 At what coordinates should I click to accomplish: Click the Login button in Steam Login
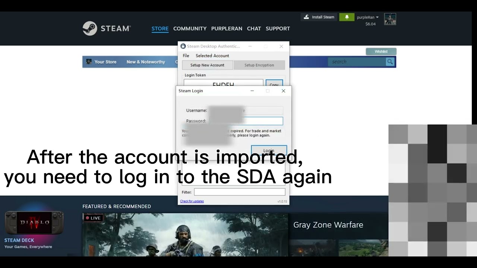click(x=269, y=150)
